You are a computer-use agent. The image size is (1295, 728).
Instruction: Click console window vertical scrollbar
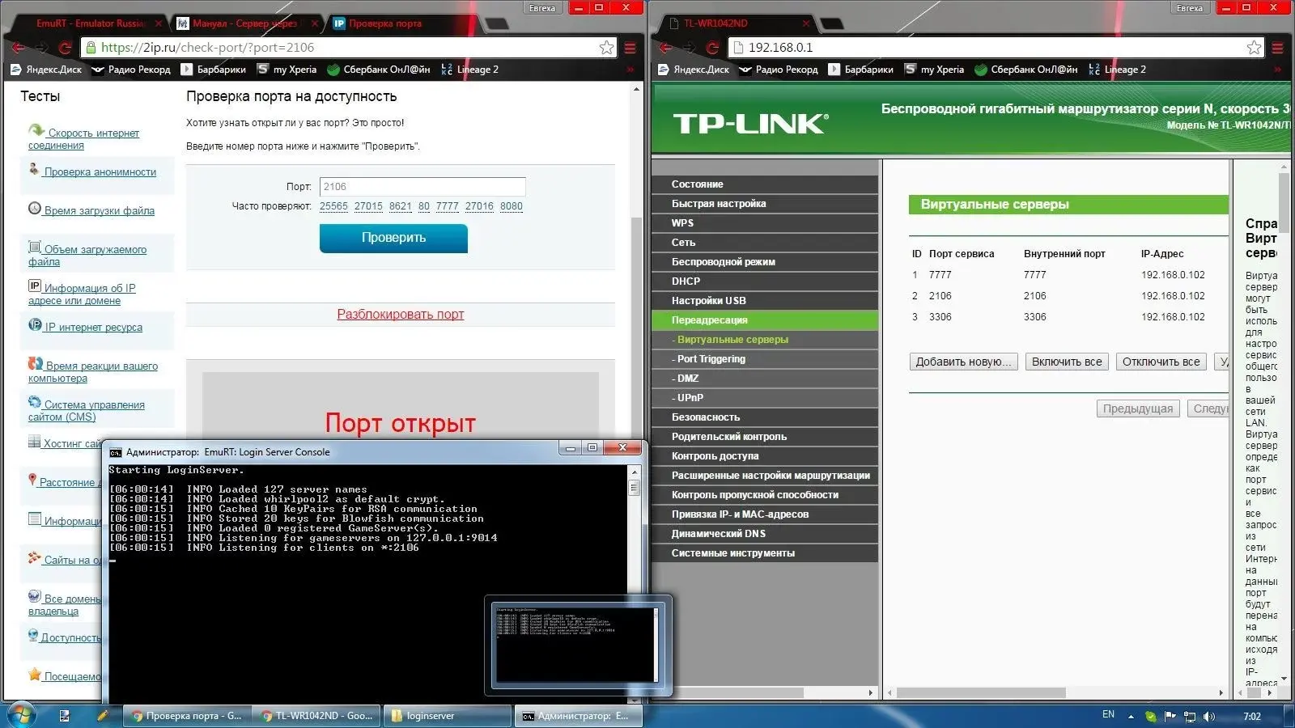(635, 582)
